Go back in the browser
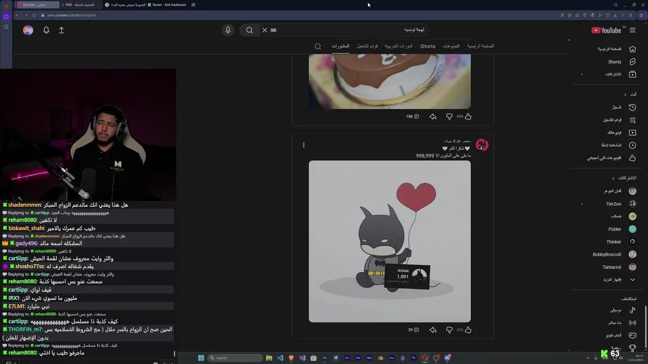648x364 pixels. pos(17,15)
